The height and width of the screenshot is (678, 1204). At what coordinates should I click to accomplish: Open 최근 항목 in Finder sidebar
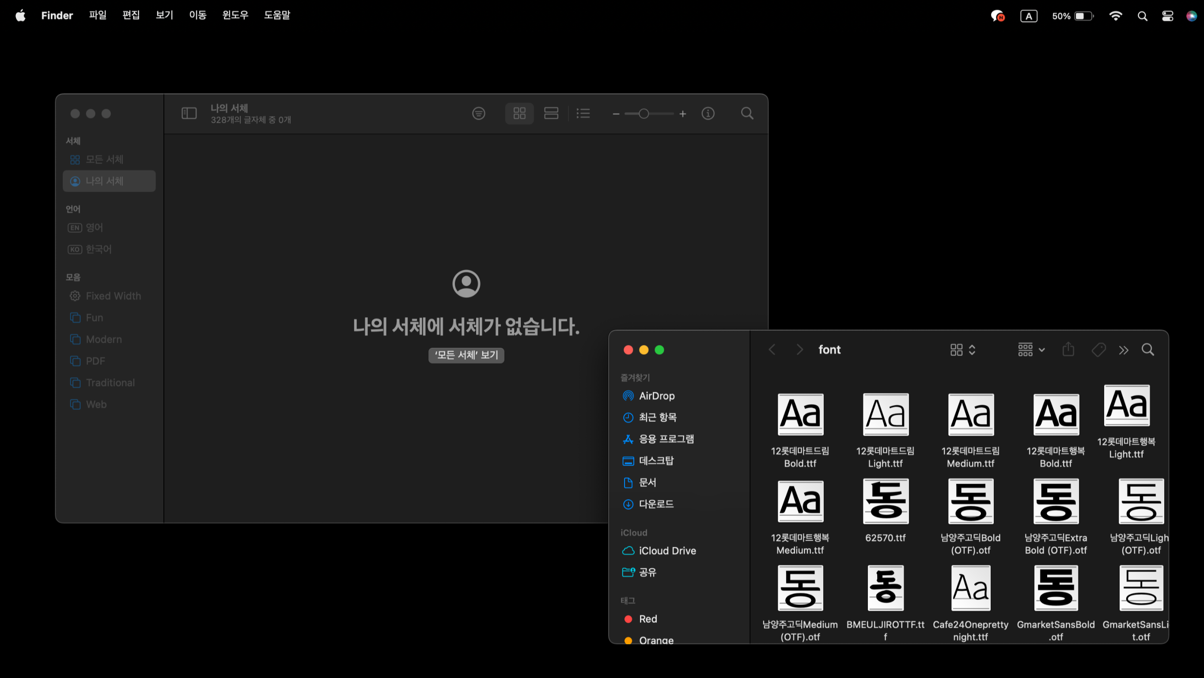coord(680,417)
